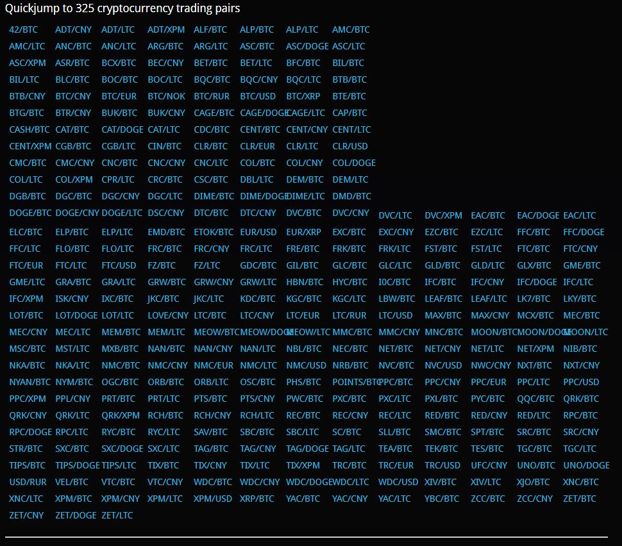
Task: Jump to the ADT/CNY pair
Action: 73,29
